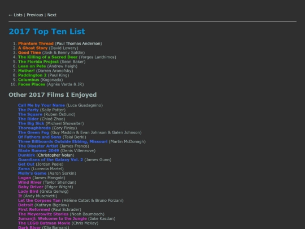Open the Blade Runner 2049 link

(38, 151)
